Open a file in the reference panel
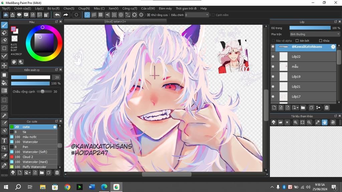Image resolution: width=342 pixels, height=192 pixels. 280,122
